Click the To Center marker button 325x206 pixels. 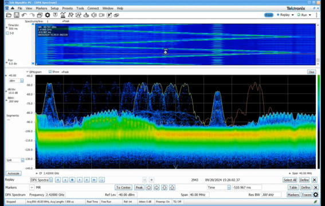(x=123, y=187)
